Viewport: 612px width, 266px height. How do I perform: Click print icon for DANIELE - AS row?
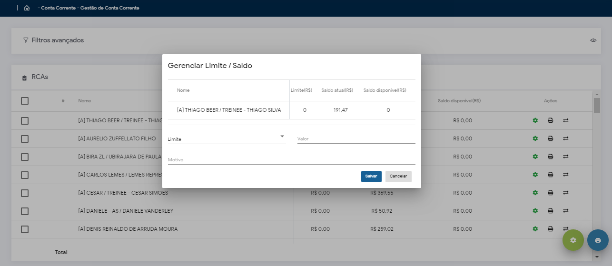coord(550,211)
